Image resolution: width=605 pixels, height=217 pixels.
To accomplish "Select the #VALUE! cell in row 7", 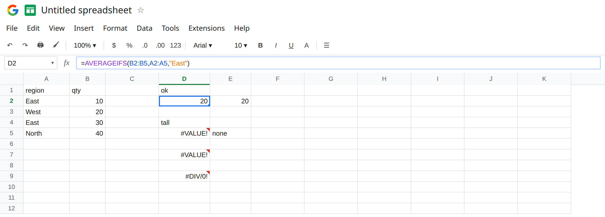I will (184, 155).
